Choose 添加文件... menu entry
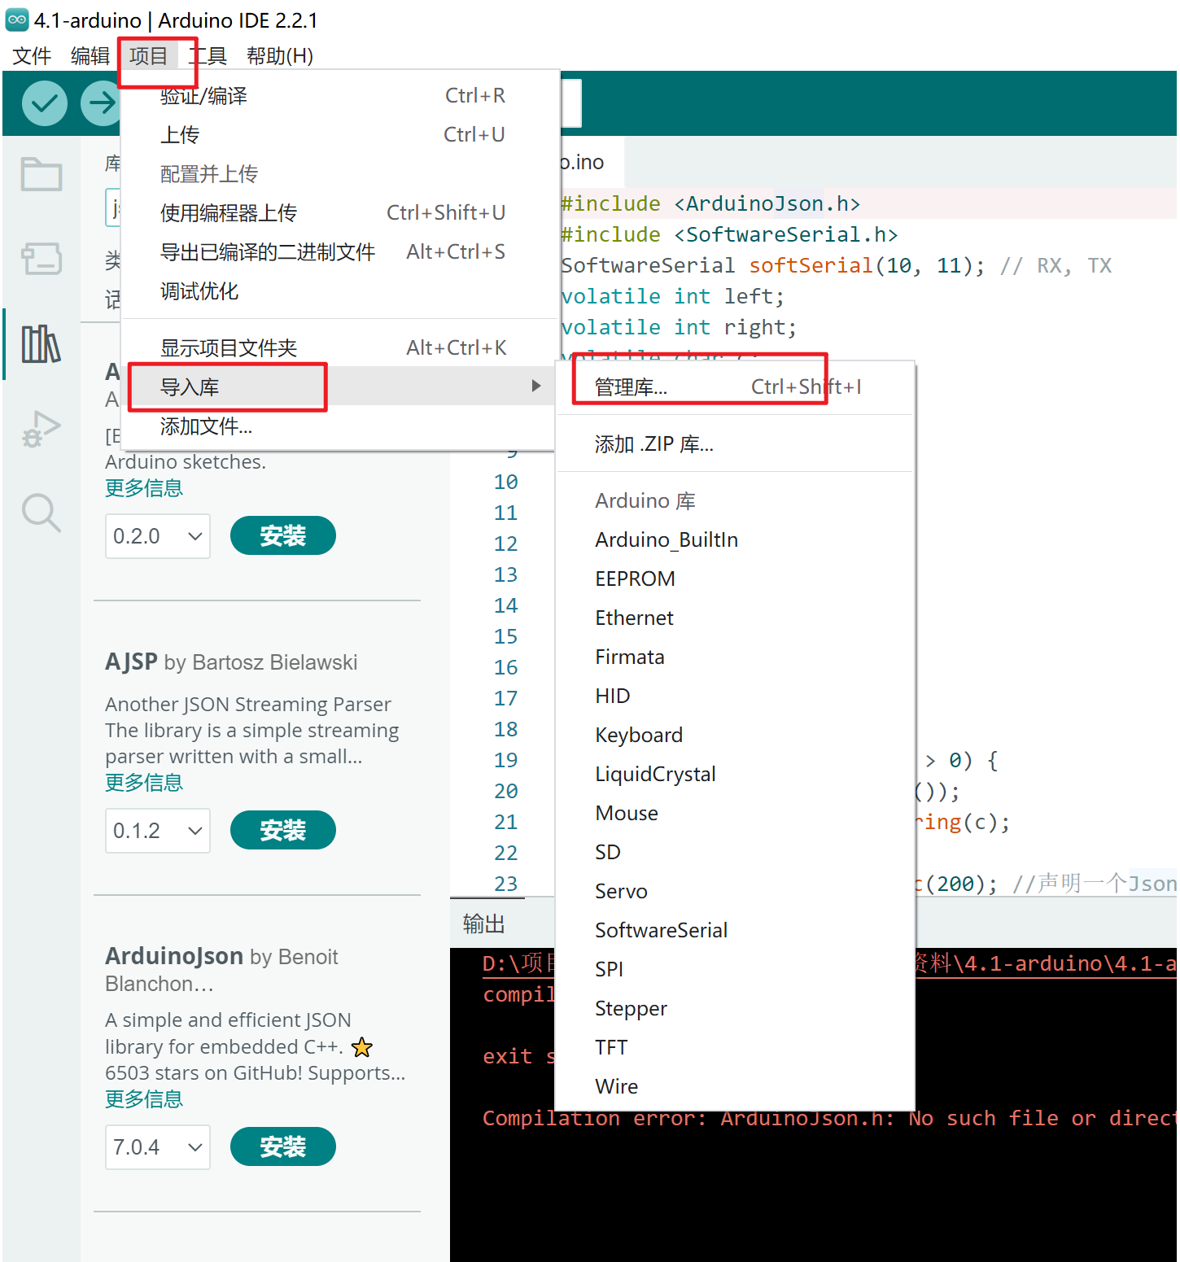This screenshot has height=1262, width=1180. click(x=340, y=426)
